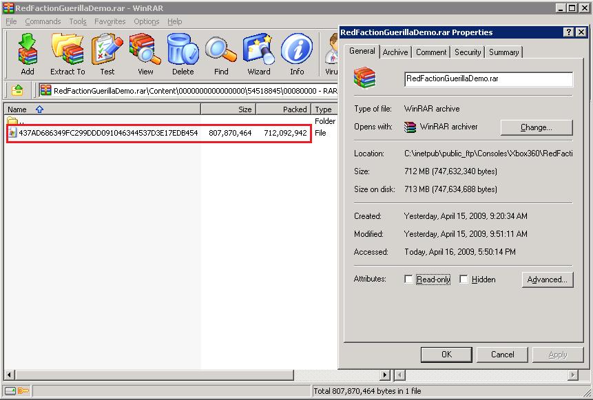This screenshot has width=593, height=400.
Task: Open the File menu
Action: click(x=11, y=21)
